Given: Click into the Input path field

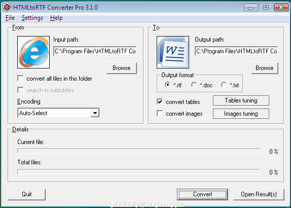Looking at the screenshot, I should pos(95,51).
